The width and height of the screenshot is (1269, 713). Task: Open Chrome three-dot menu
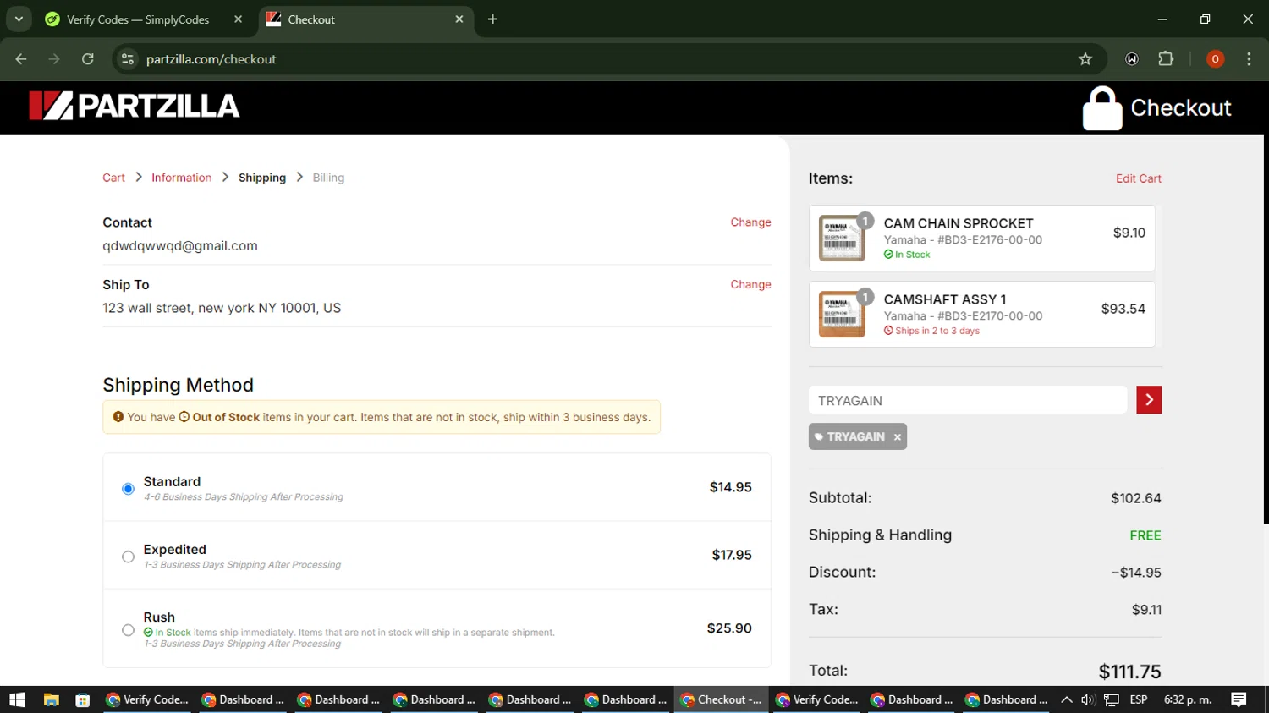[1249, 59]
